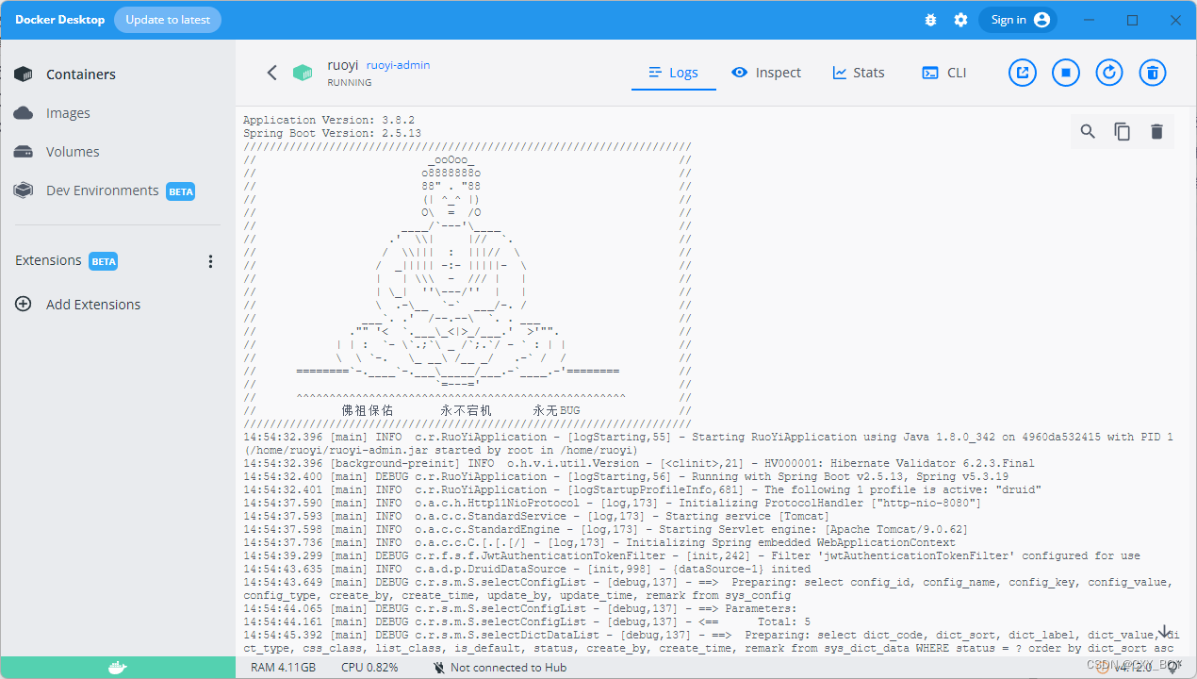Copy logs to clipboard icon

[x=1123, y=132]
